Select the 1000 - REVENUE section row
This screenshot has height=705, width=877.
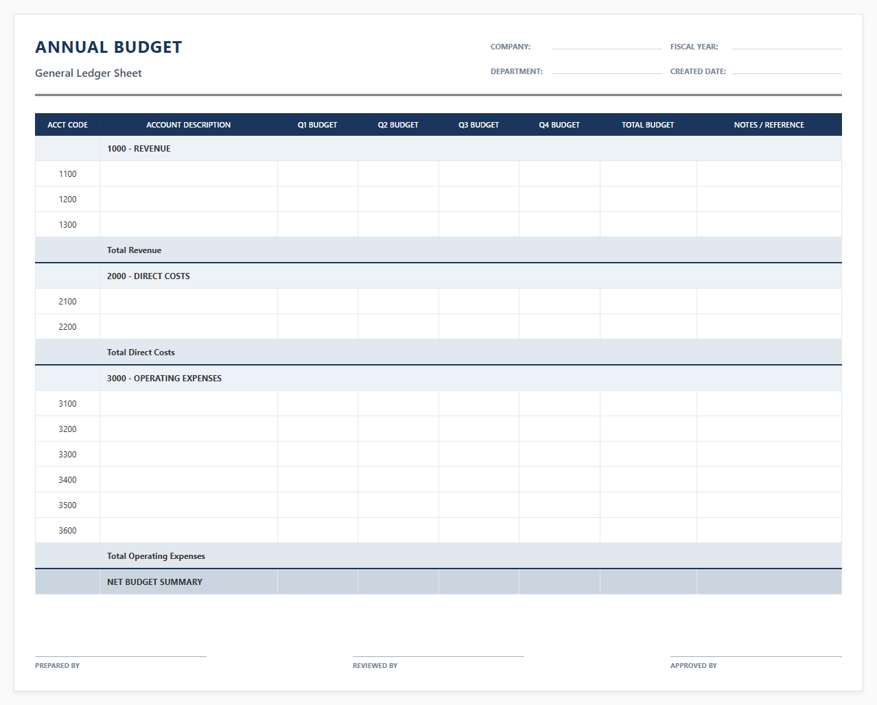click(438, 149)
